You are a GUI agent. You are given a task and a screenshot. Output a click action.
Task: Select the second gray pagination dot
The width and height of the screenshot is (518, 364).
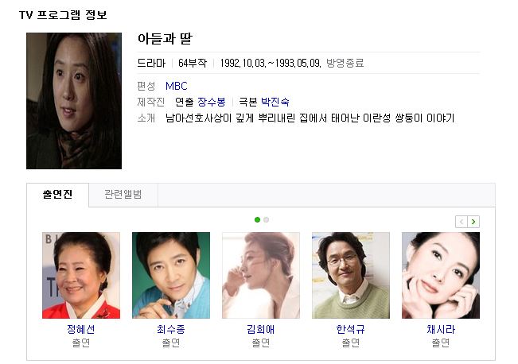click(x=267, y=220)
